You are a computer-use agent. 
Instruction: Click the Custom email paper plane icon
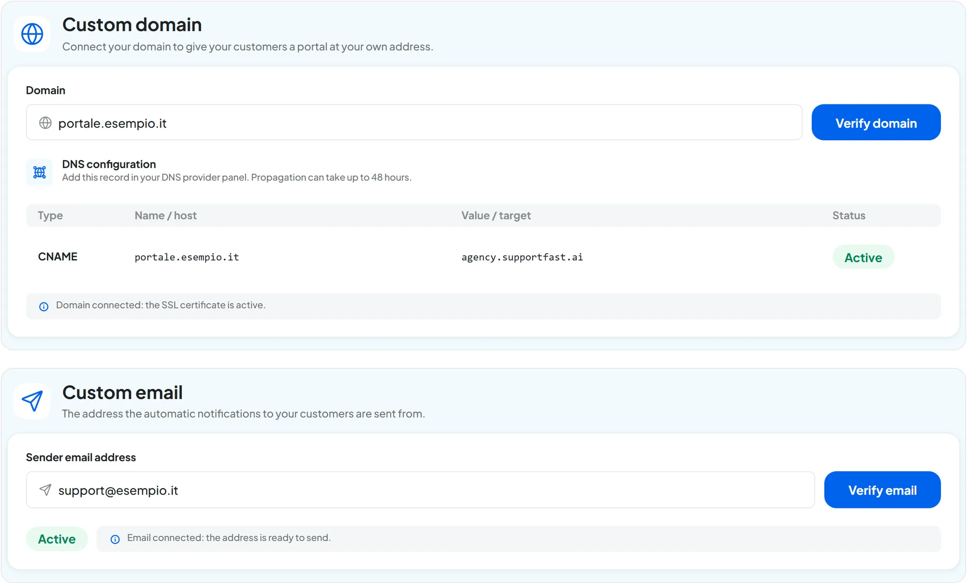[32, 401]
